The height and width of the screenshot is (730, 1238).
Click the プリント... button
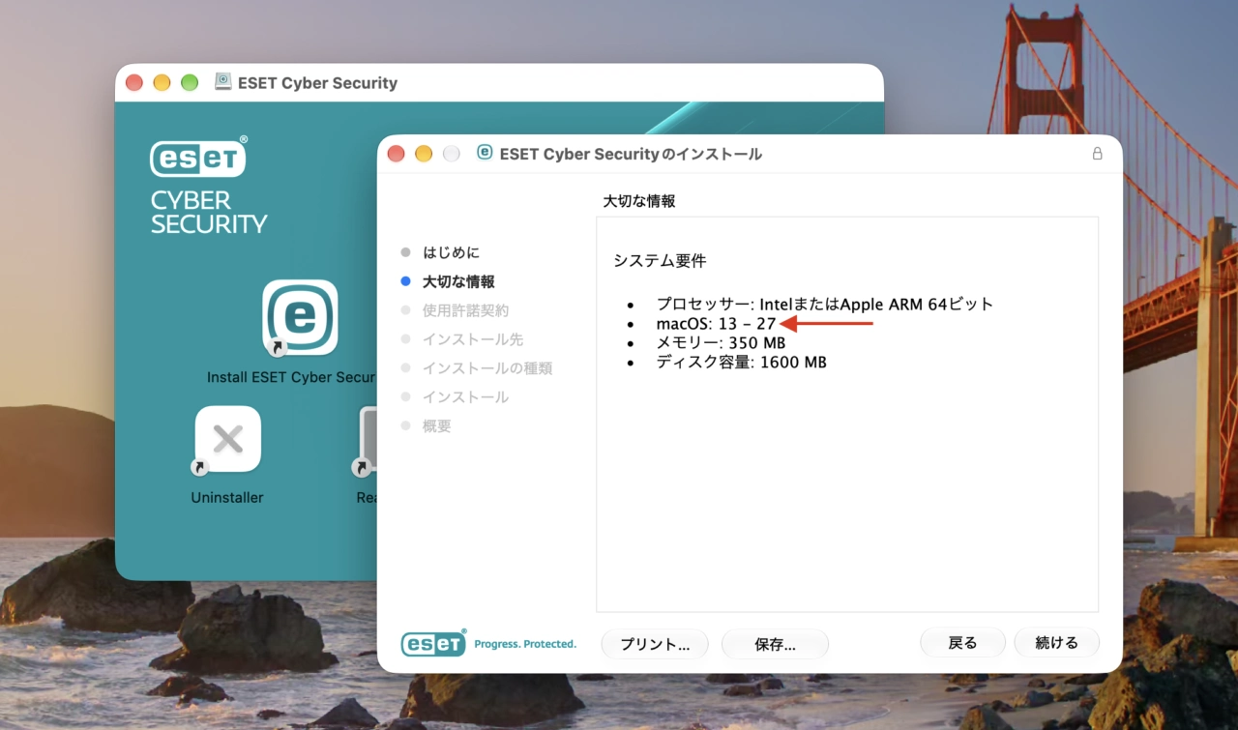[x=655, y=644]
